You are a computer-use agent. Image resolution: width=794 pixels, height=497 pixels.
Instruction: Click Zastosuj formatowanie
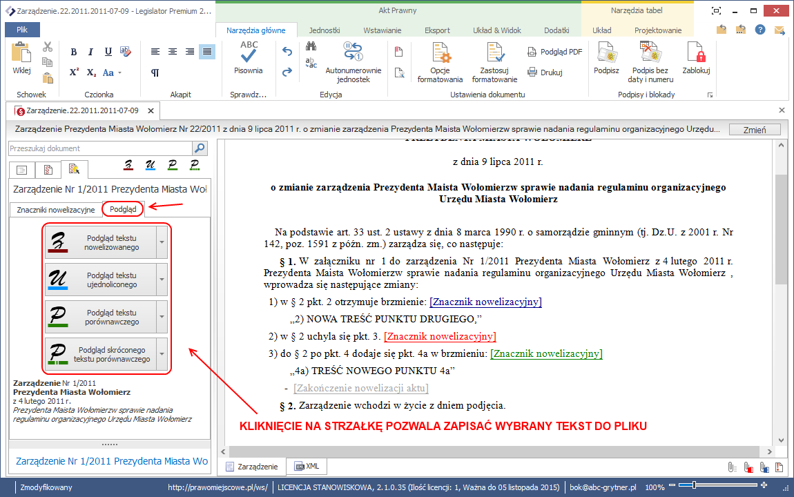coord(495,61)
